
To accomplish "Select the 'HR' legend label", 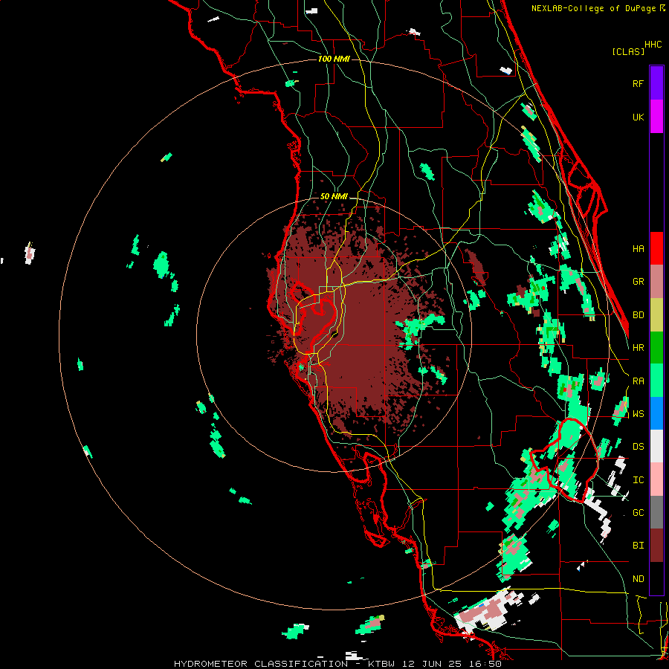I will [638, 348].
